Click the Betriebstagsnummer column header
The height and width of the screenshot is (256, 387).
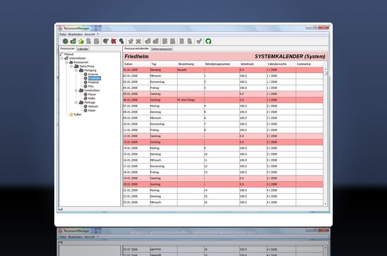[x=222, y=64]
